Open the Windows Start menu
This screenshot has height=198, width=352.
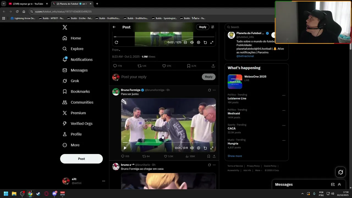(x=6, y=194)
